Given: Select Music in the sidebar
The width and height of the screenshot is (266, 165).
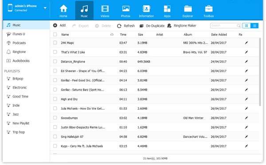Looking at the screenshot, I should tap(26, 25).
